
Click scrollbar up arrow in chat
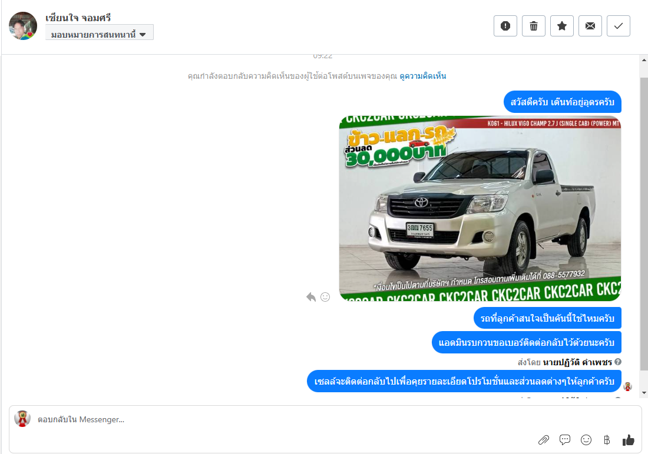click(x=644, y=60)
